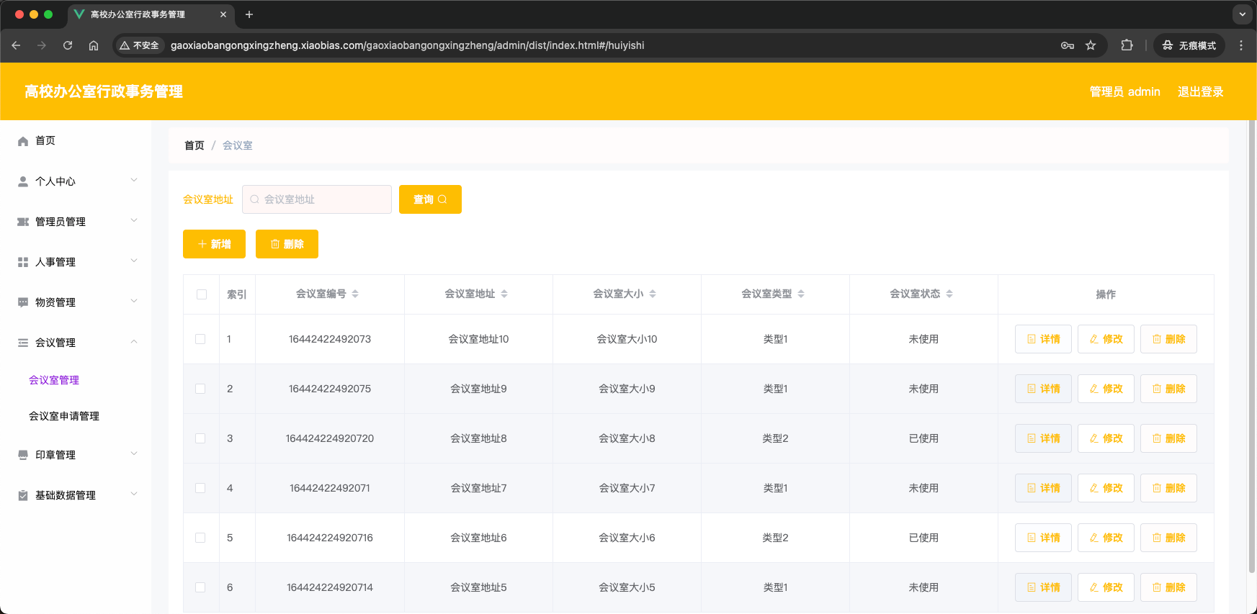Open 详情 for 会议室地址7 row
The width and height of the screenshot is (1257, 614).
click(1043, 488)
